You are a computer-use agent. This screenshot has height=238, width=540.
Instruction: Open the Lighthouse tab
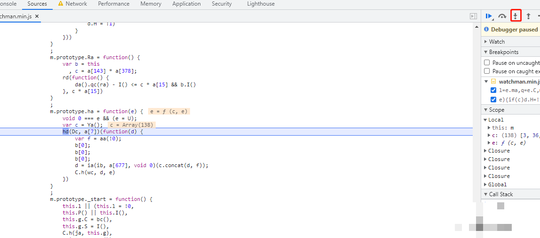(260, 4)
